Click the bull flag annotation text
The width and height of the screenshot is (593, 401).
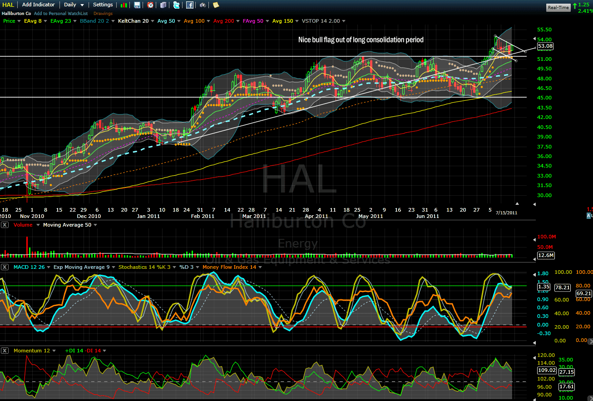pos(361,40)
